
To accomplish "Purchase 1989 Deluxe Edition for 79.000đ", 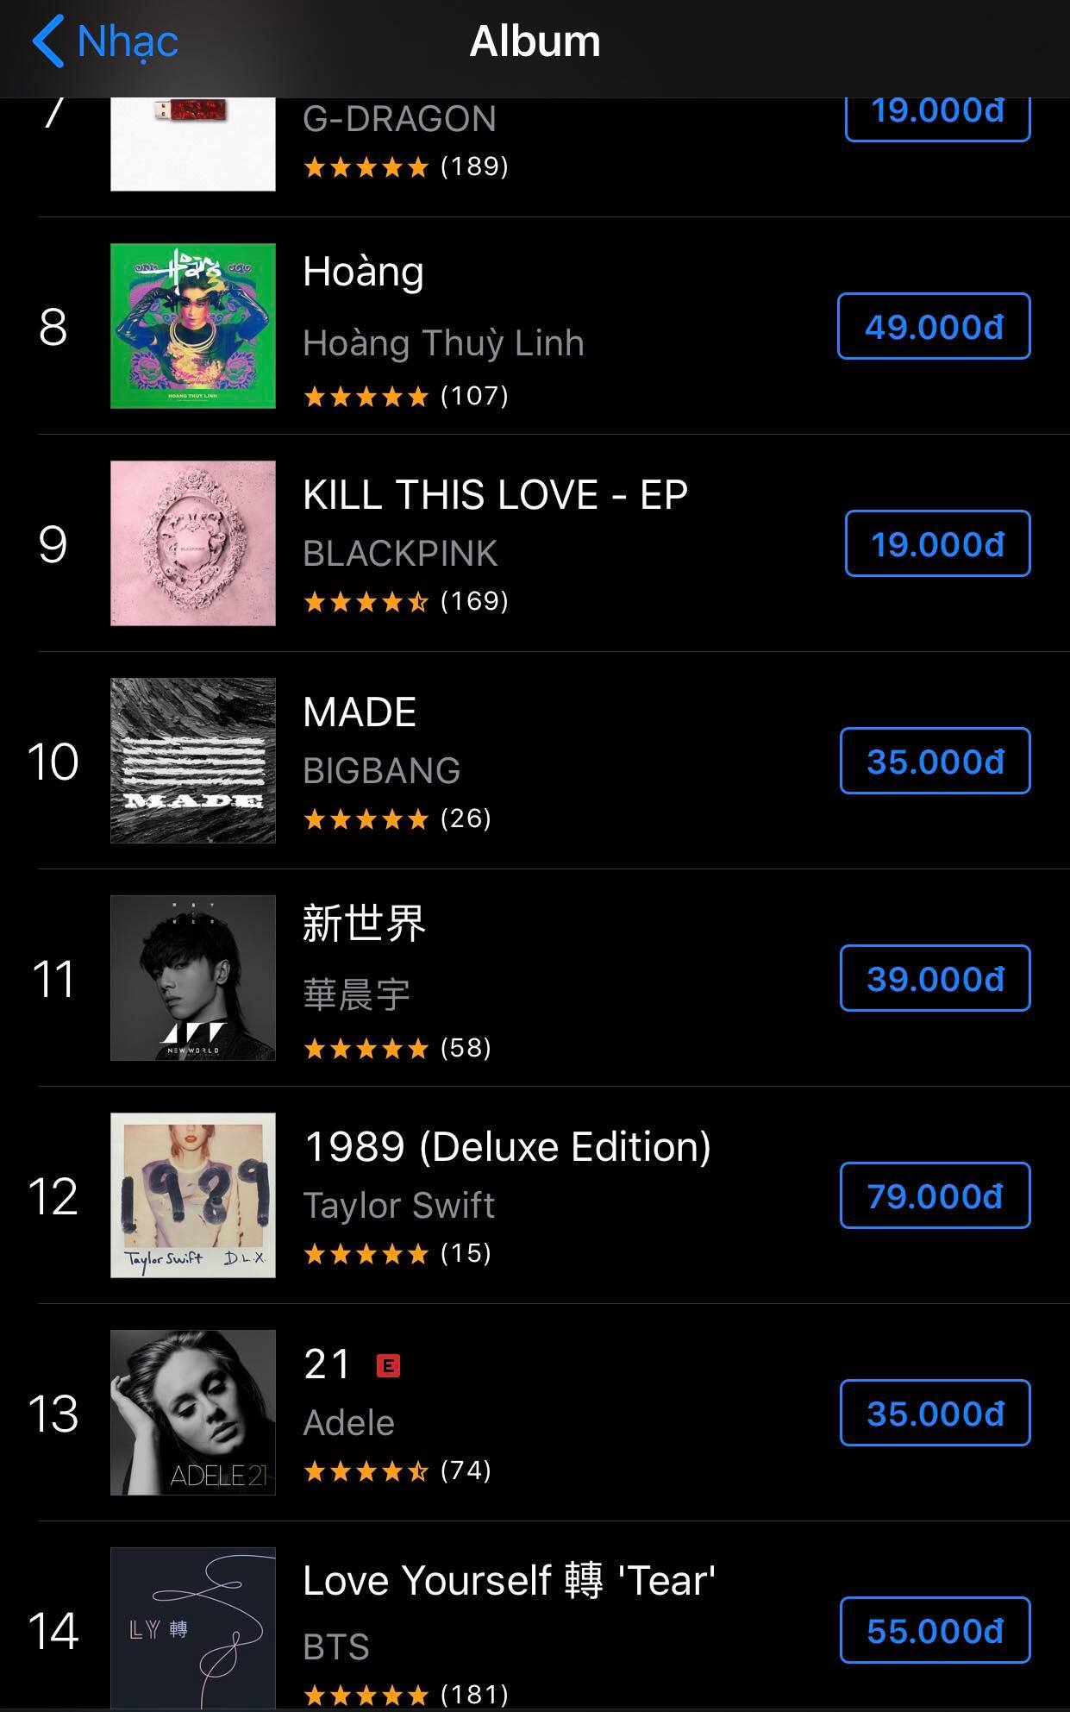I will tap(935, 1196).
